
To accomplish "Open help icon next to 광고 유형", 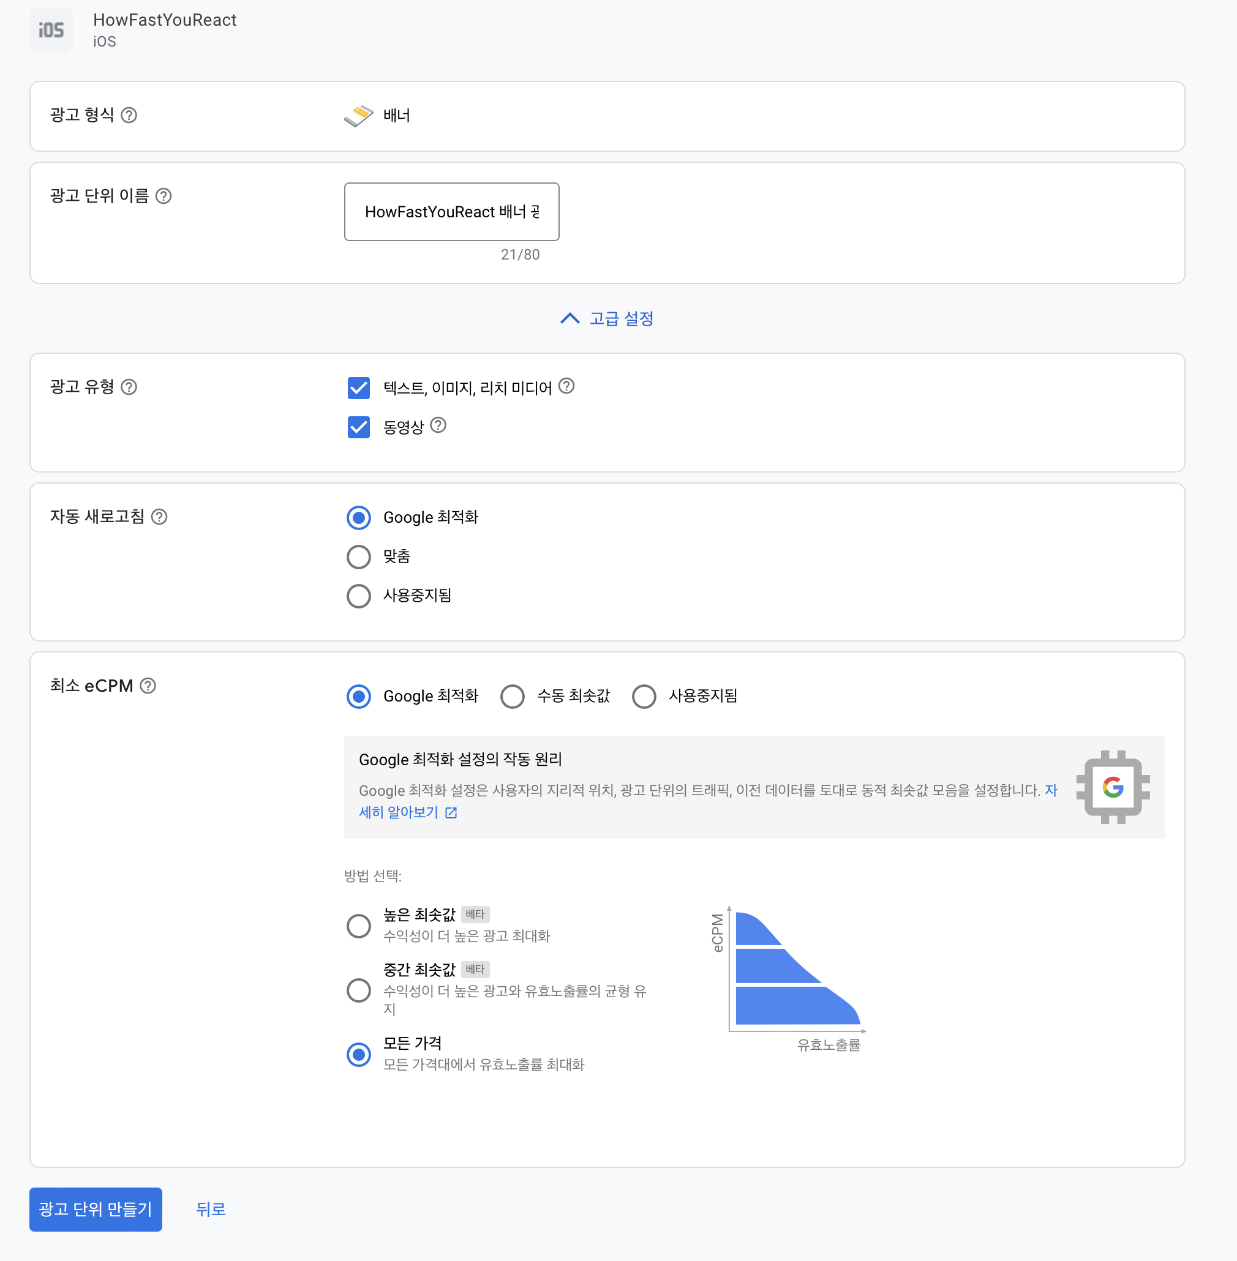I will coord(129,387).
